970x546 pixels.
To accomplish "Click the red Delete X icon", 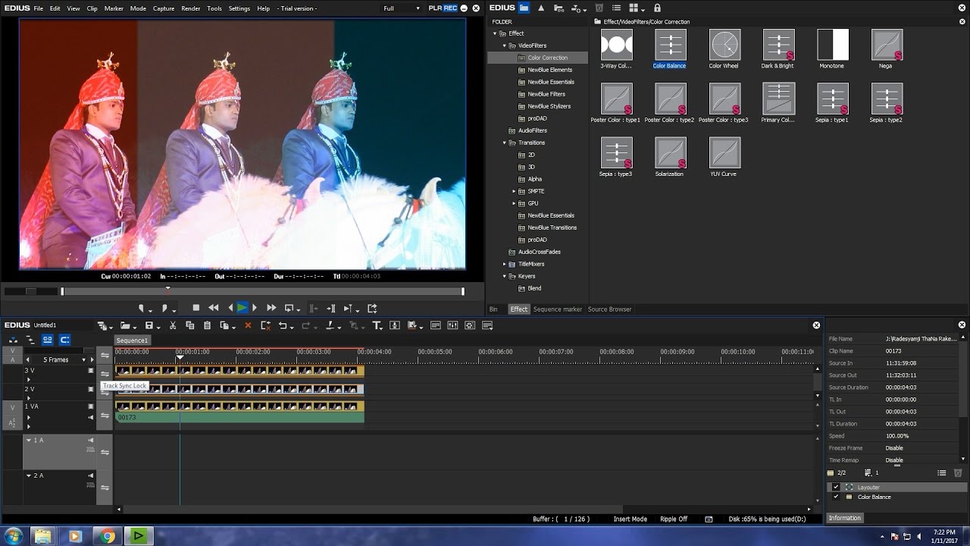I will 247,325.
